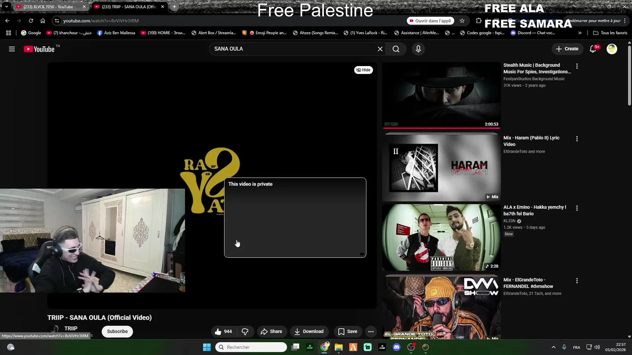632x355 pixels.
Task: Open the TRIIP channel name link
Action: coord(71,328)
